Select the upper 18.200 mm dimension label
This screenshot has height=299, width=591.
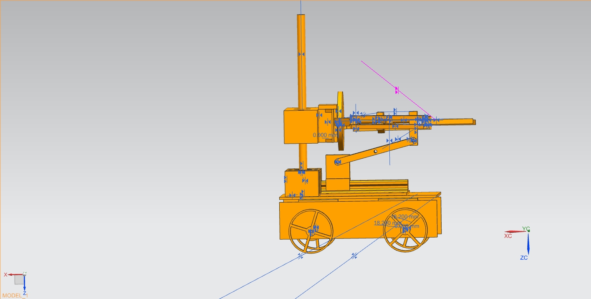click(x=405, y=217)
